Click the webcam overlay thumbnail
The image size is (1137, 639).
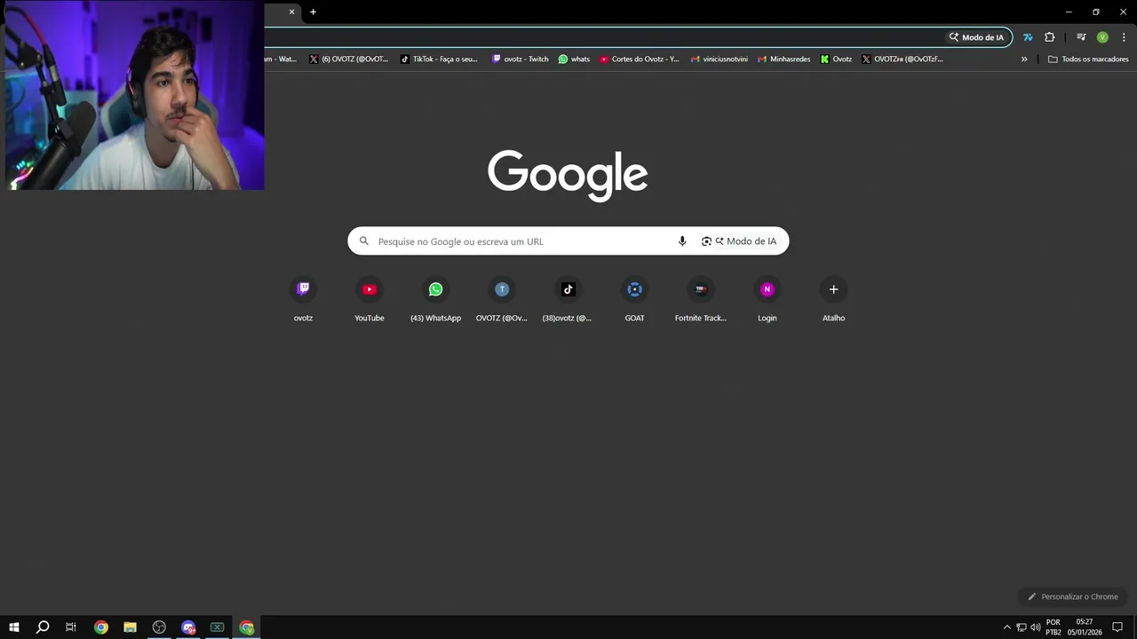[132, 95]
